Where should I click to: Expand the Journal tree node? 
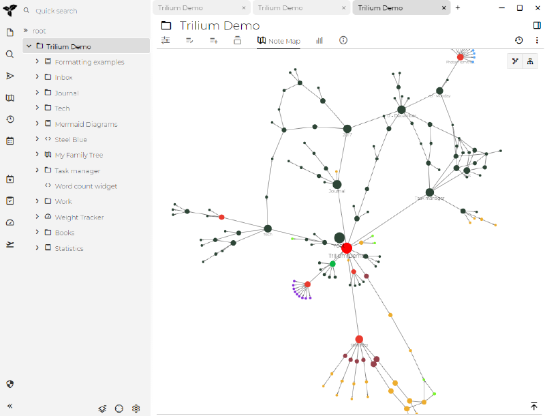pyautogui.click(x=37, y=92)
